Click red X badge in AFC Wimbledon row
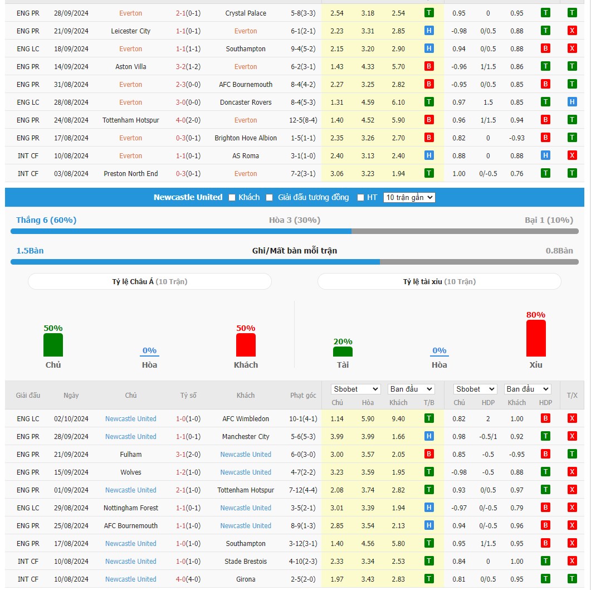 tap(572, 418)
